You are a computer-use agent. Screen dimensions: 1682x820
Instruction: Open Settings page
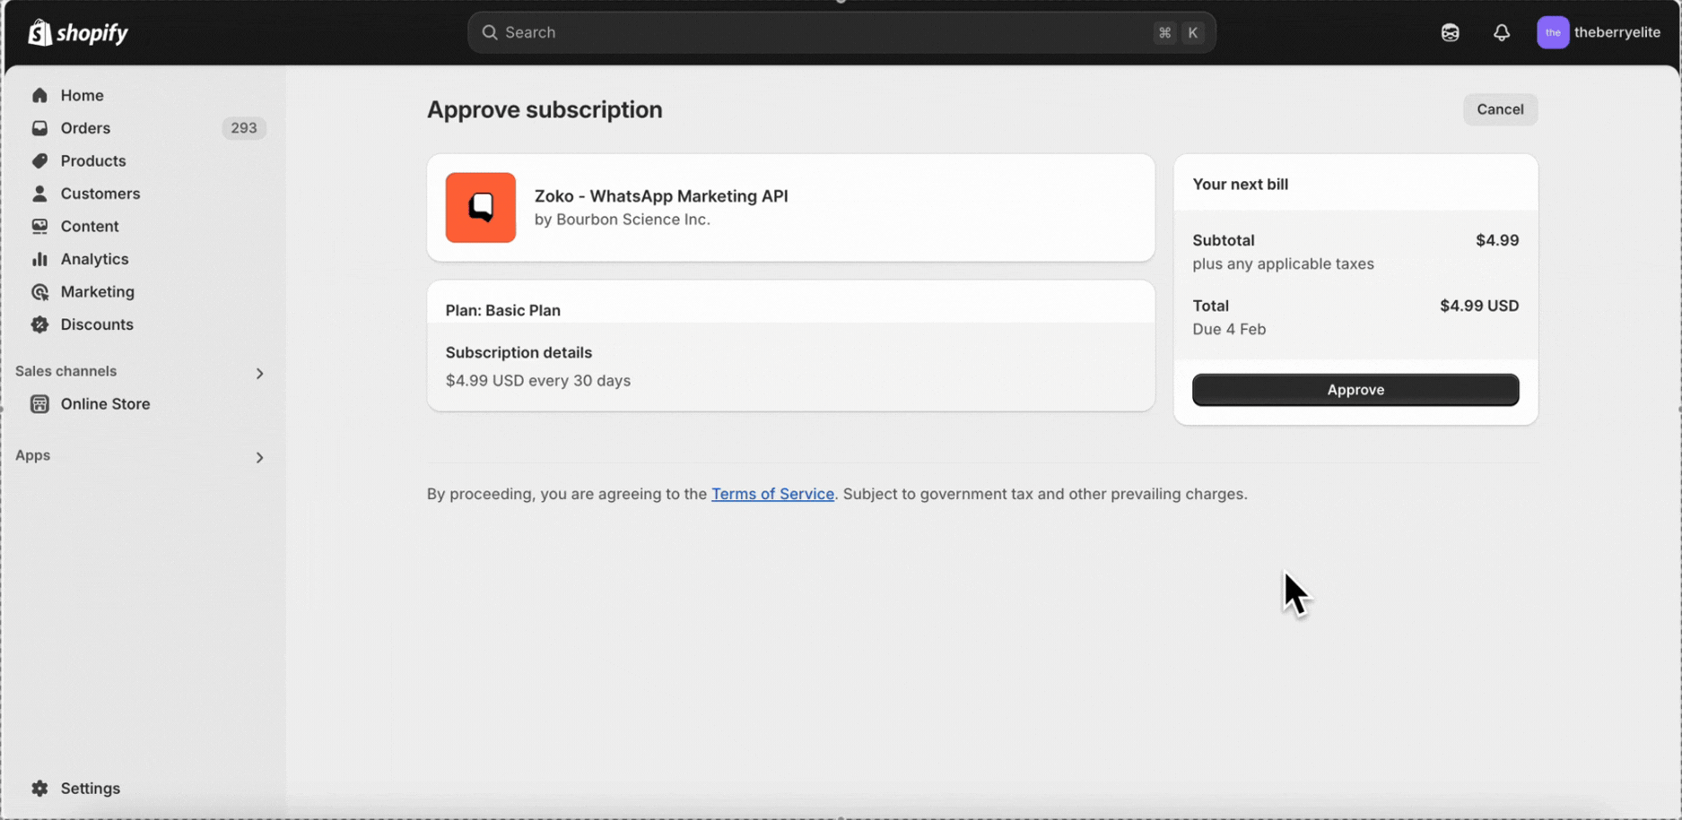click(91, 789)
